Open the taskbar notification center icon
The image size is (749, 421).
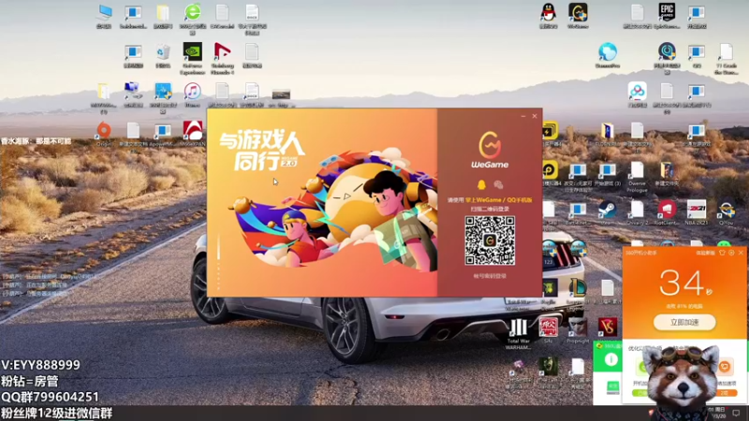click(x=736, y=414)
